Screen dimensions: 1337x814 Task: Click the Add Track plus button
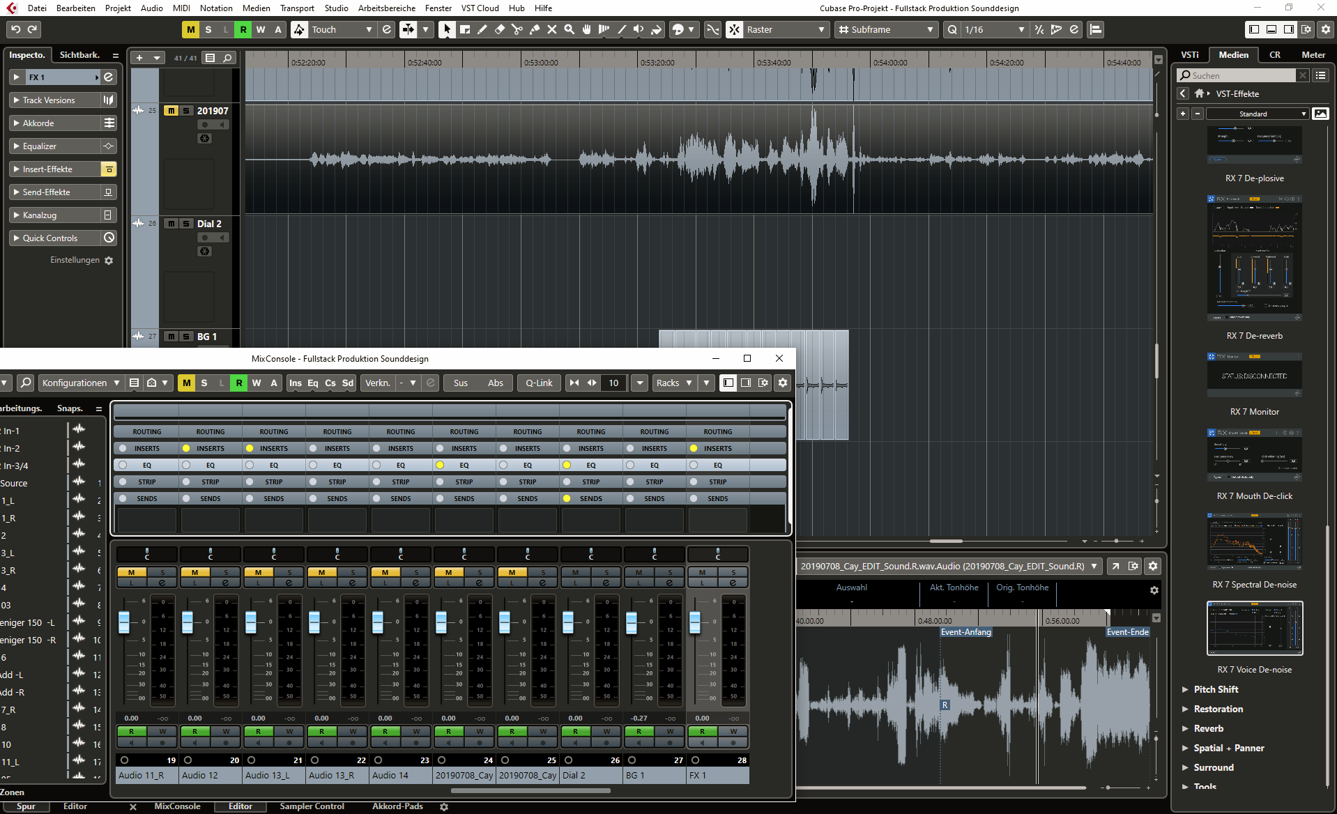pyautogui.click(x=139, y=58)
